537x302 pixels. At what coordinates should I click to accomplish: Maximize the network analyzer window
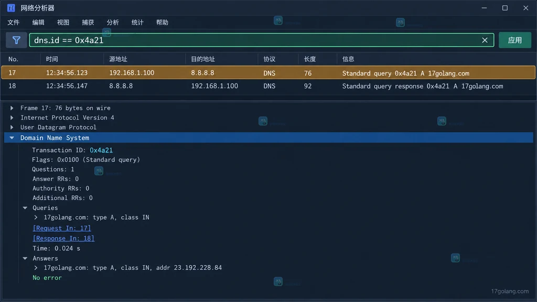coord(505,8)
